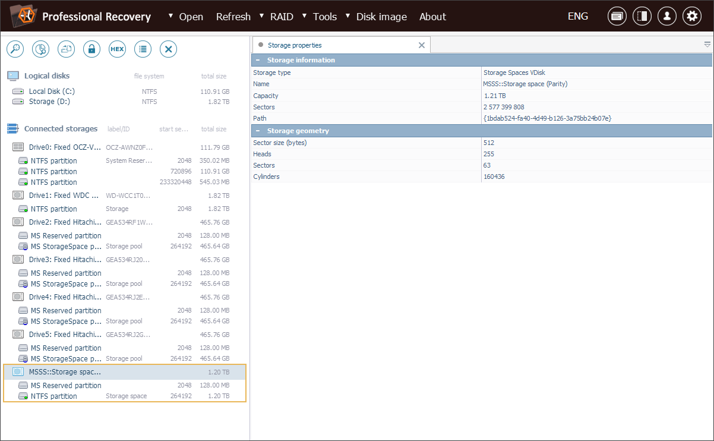
Task: Click the save disk image toolbar icon
Action: [66, 49]
